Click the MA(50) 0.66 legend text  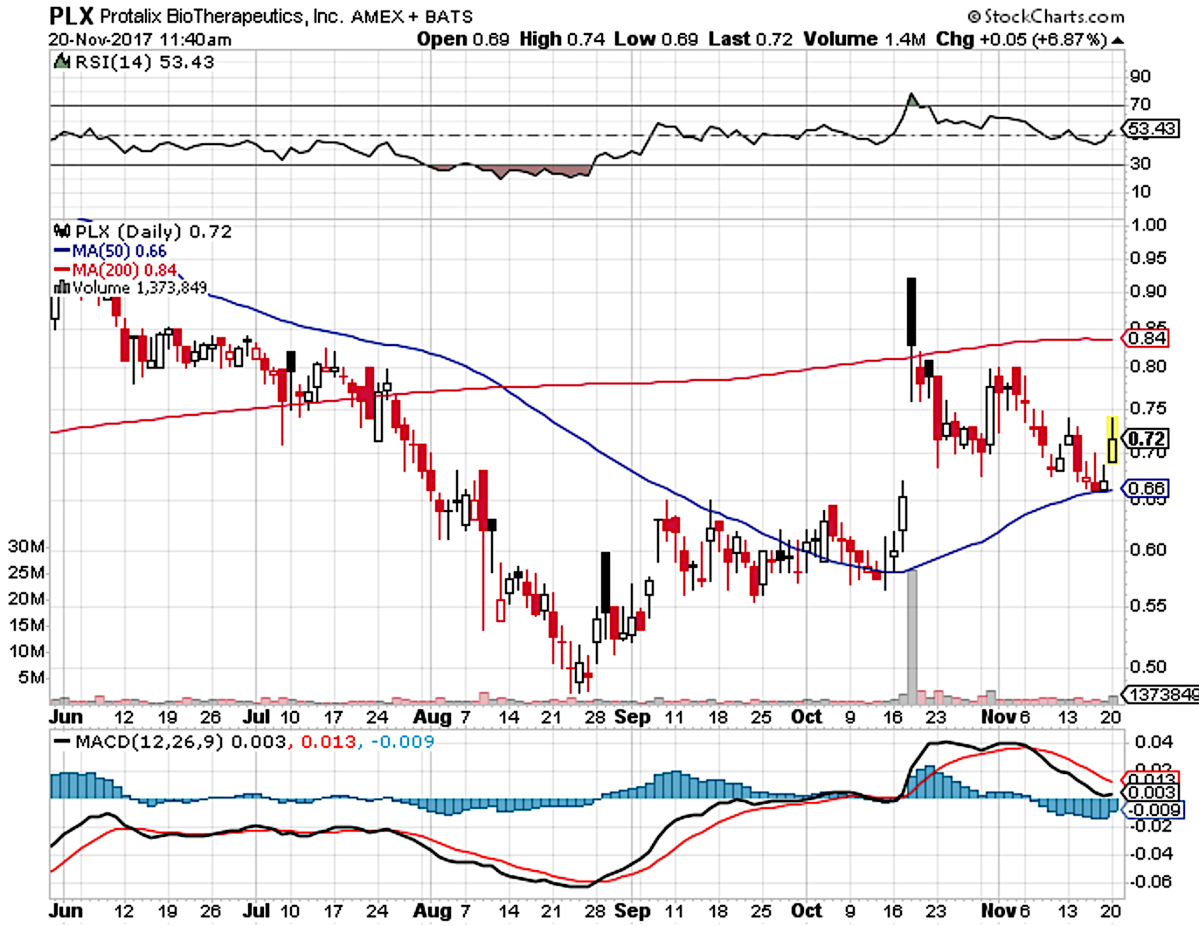[x=119, y=252]
